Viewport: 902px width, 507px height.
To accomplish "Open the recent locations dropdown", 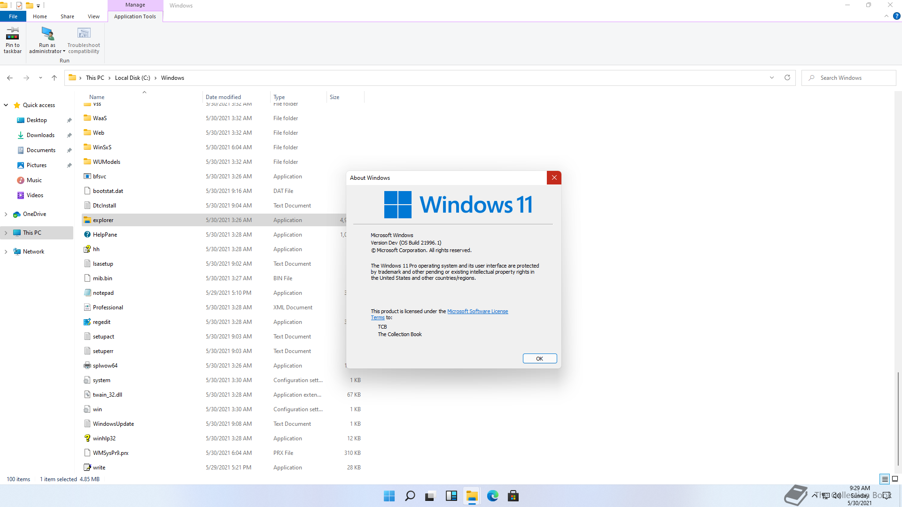I will coord(40,78).
